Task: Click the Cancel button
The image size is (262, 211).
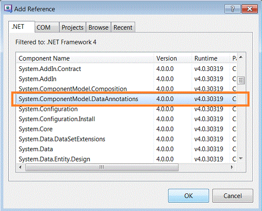Action: [232, 196]
